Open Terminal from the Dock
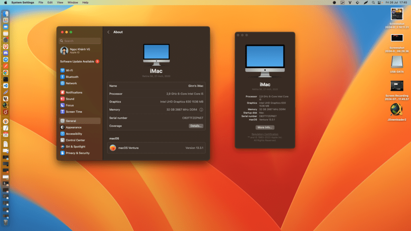The image size is (411, 231). point(6,79)
